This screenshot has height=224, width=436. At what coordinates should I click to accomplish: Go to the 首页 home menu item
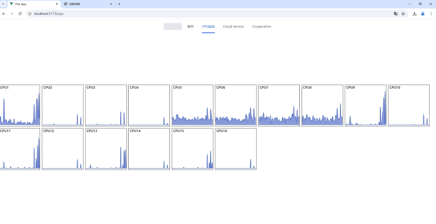(191, 27)
